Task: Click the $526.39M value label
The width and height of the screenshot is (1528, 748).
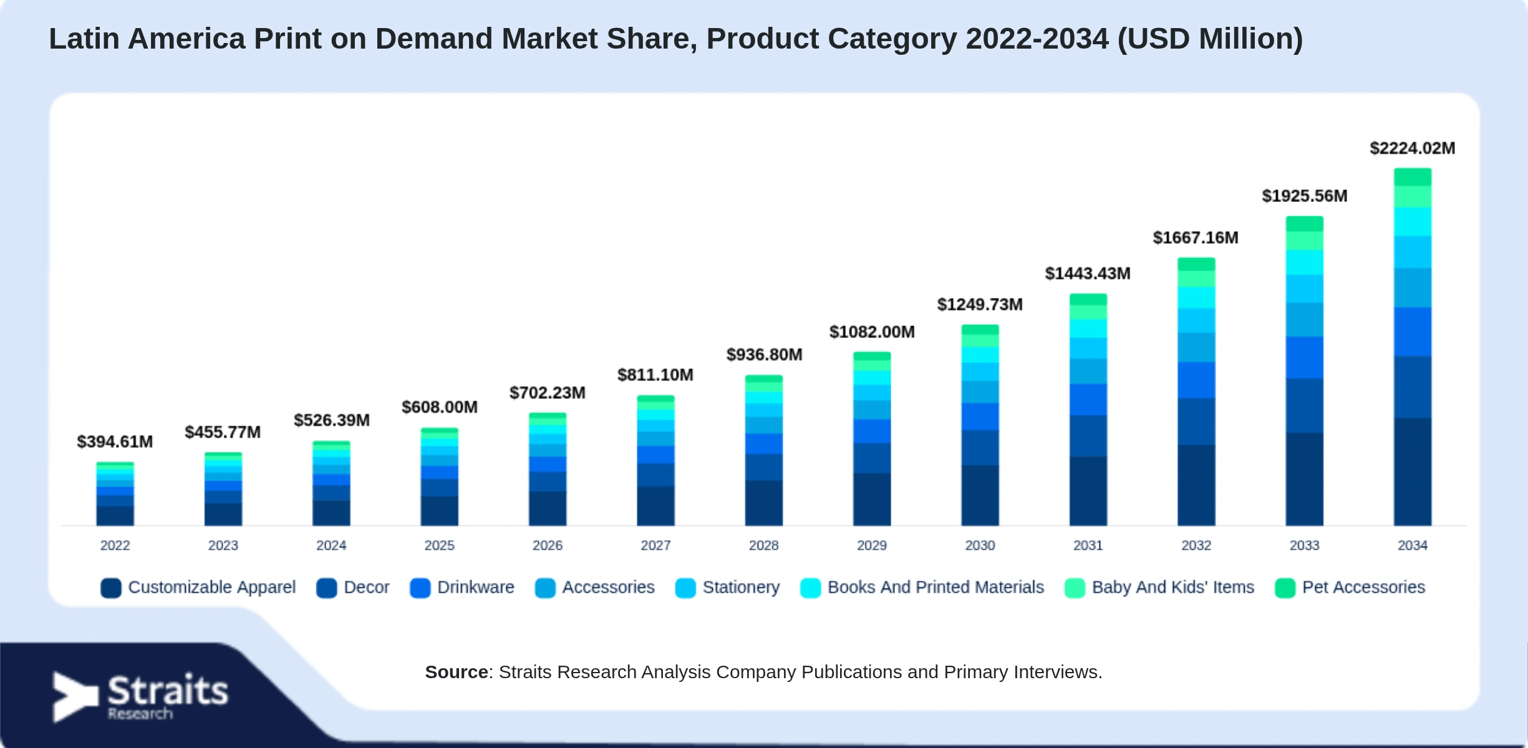Action: 332,421
